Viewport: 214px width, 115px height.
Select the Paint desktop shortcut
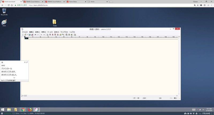coord(4,23)
